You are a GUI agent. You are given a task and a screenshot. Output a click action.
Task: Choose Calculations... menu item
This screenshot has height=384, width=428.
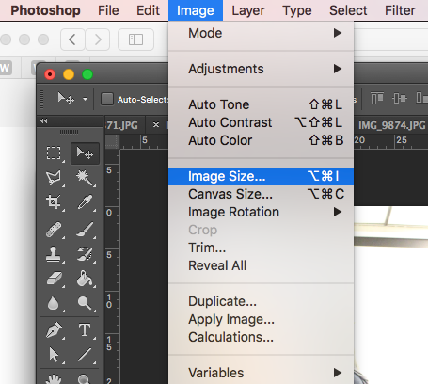pyautogui.click(x=262, y=337)
